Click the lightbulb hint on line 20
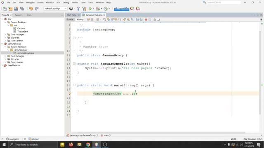This screenshot has height=148, width=264. tap(69, 94)
